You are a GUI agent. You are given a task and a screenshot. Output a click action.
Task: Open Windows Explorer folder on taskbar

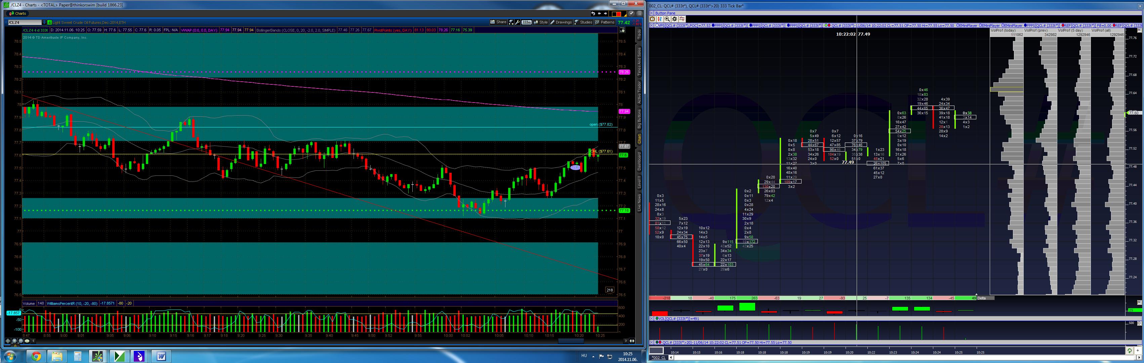click(x=57, y=356)
